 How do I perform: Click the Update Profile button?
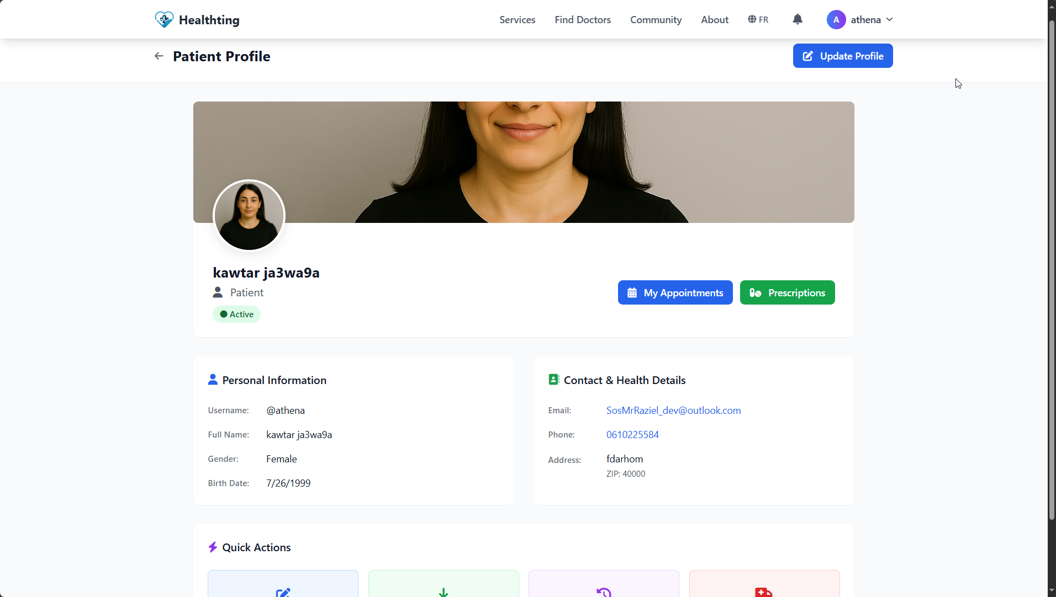pyautogui.click(x=843, y=56)
